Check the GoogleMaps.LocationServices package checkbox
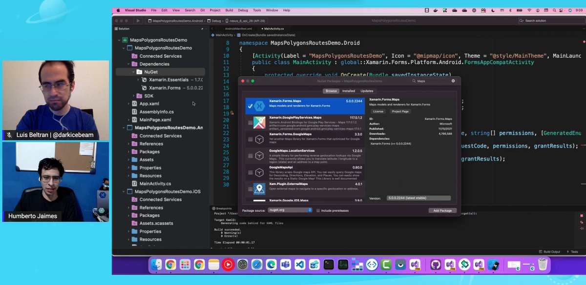The width and height of the screenshot is (586, 285). click(251, 156)
